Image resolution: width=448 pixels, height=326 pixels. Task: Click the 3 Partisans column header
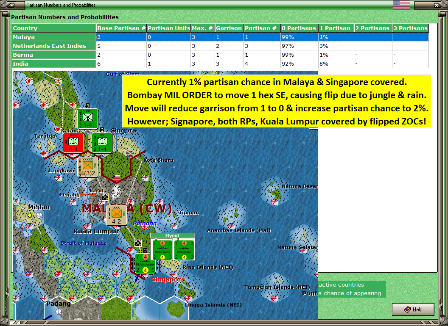point(410,28)
